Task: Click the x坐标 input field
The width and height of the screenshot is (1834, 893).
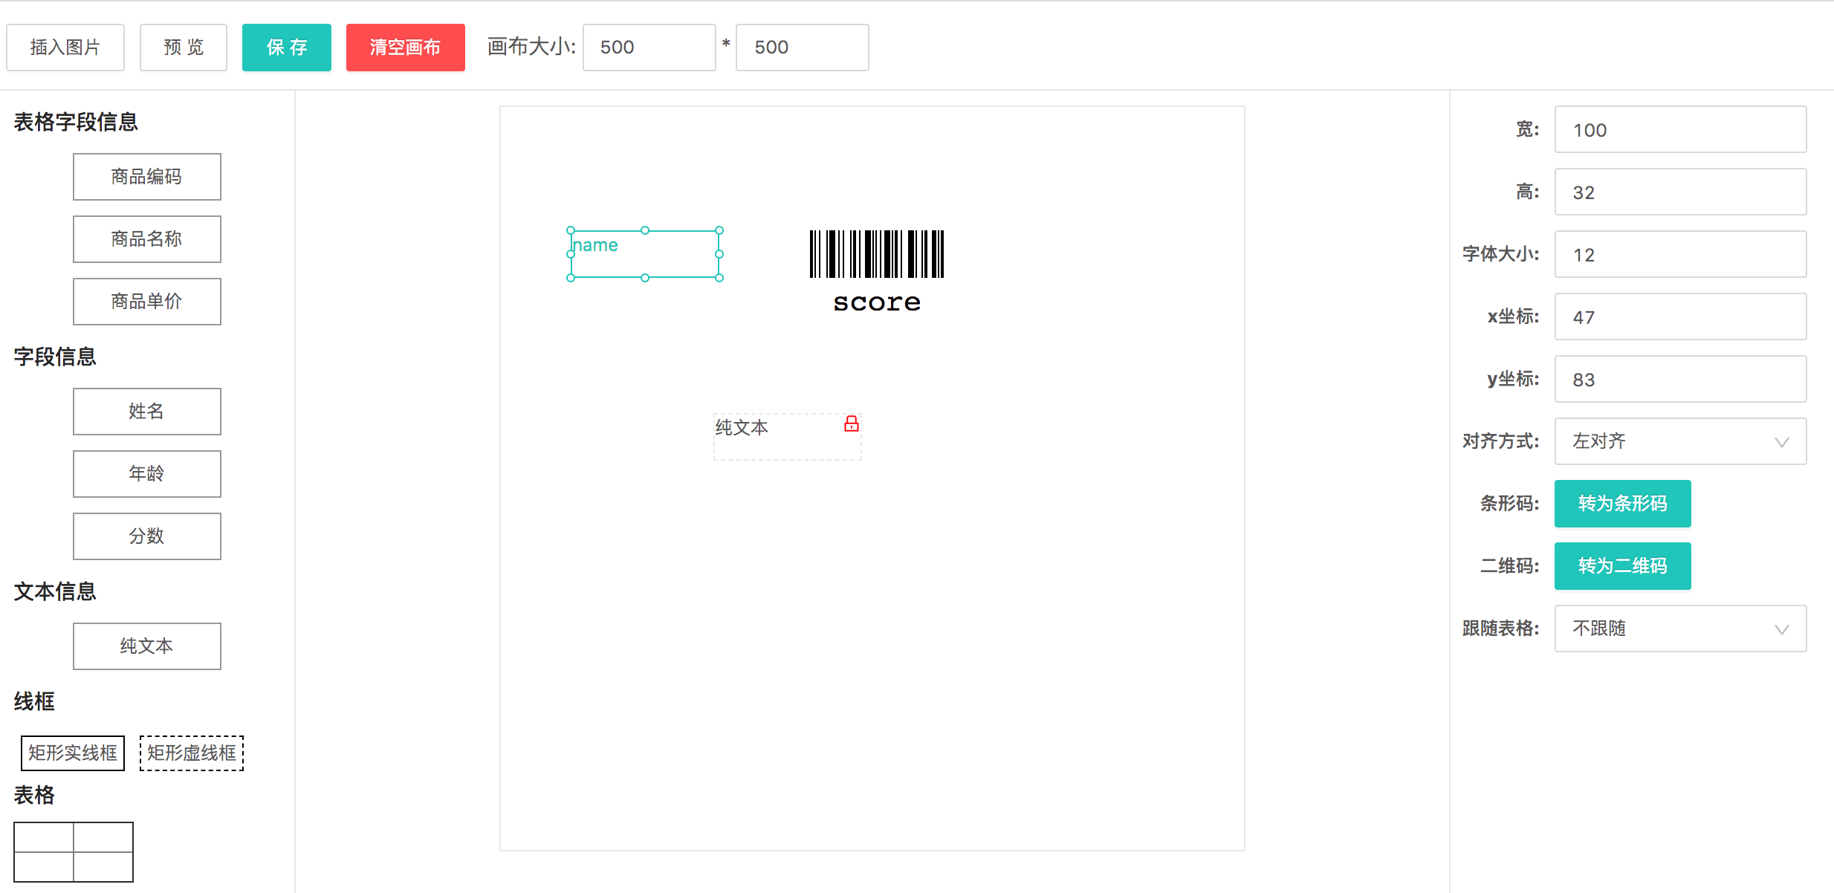Action: point(1679,316)
